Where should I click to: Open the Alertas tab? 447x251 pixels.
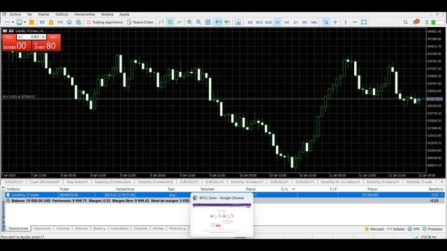158,229
